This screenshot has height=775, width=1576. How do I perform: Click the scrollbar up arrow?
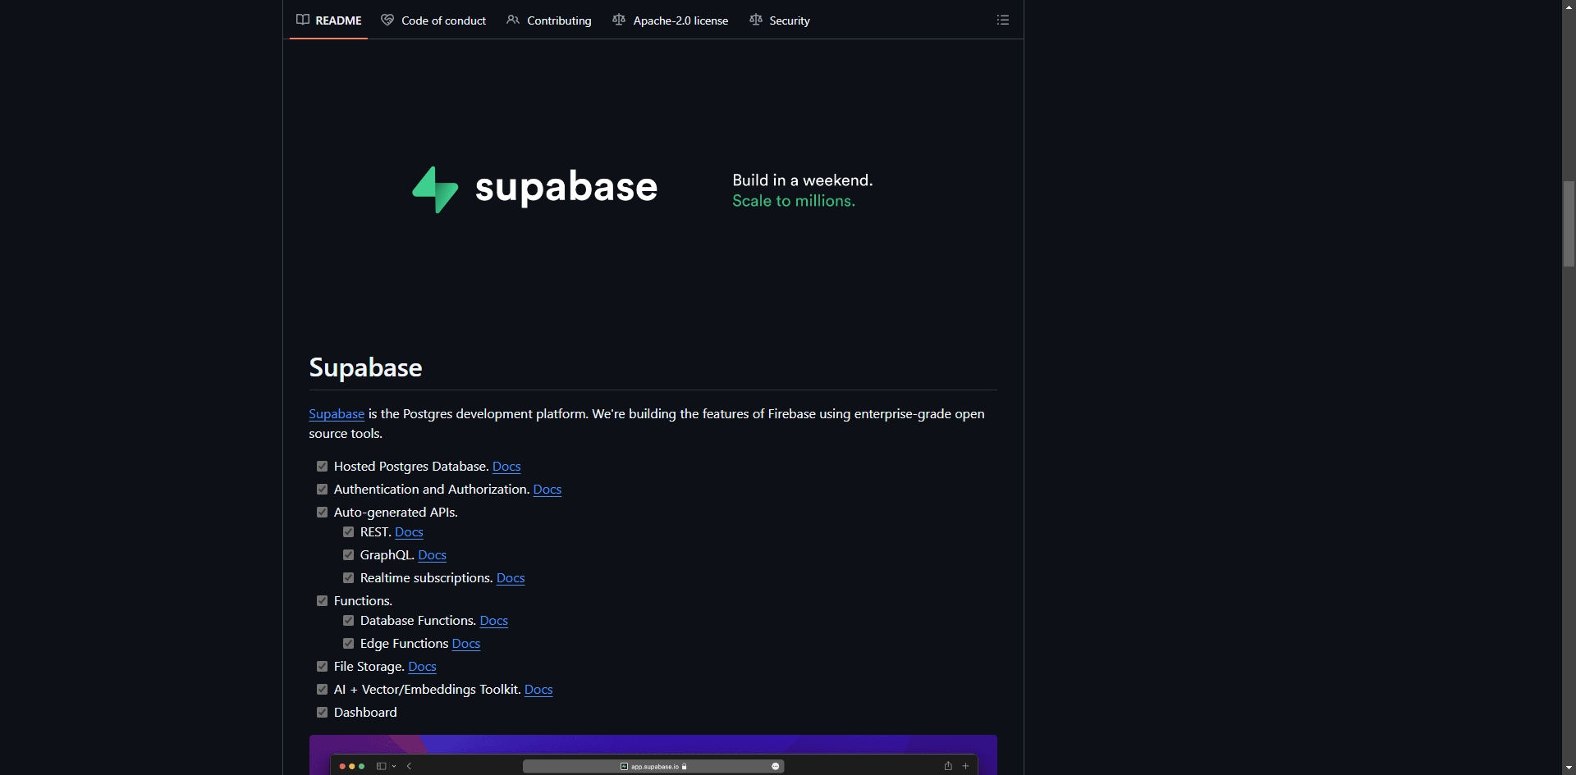[x=1569, y=6]
